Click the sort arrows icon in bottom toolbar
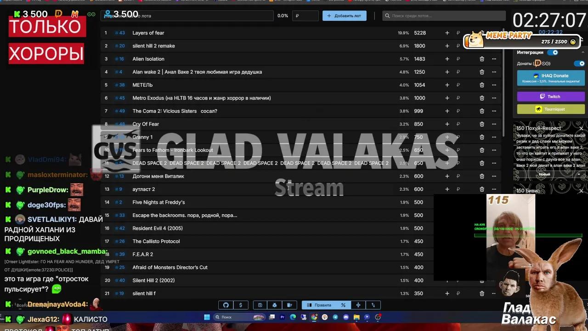The image size is (588, 331). pos(373,305)
